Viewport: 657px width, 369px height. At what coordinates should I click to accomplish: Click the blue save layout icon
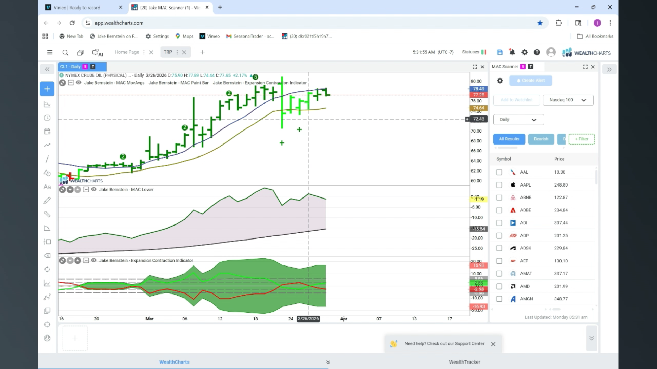500,52
